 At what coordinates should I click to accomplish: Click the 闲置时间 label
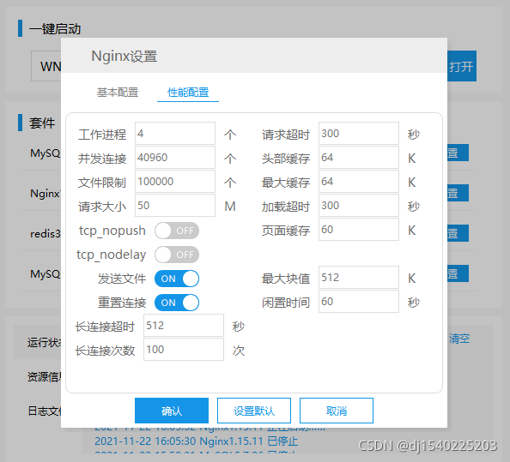tap(286, 303)
